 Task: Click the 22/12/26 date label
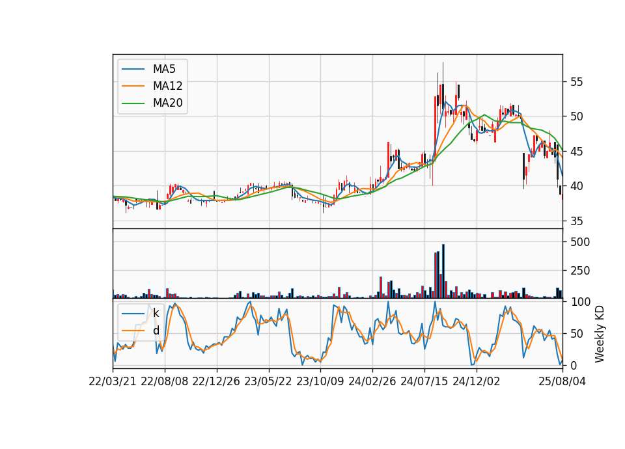click(216, 381)
